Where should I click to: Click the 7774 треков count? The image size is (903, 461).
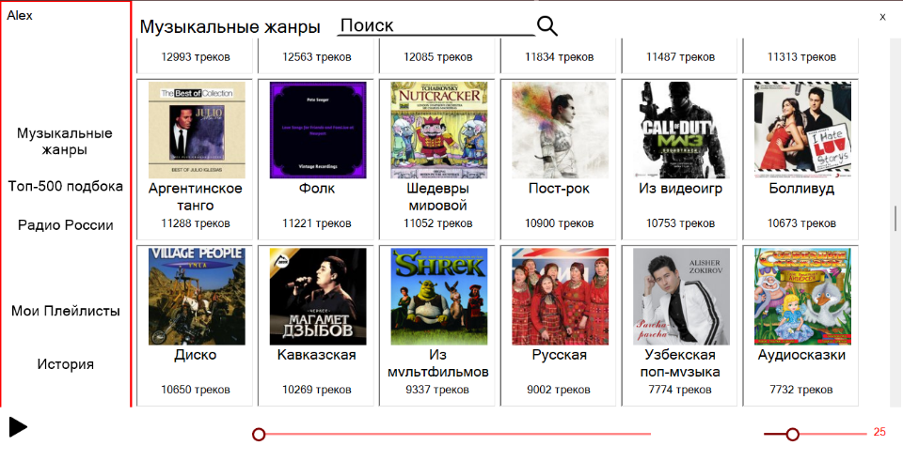[x=681, y=390]
